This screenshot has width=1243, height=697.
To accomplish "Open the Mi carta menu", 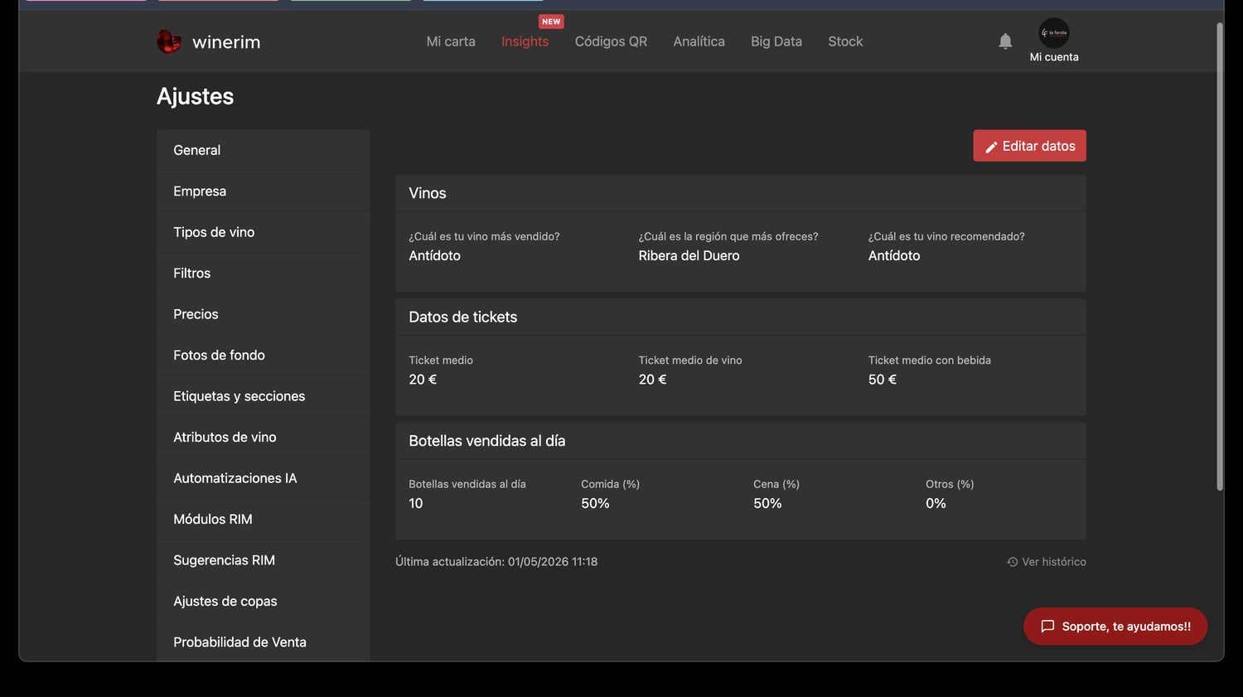I will [x=451, y=41].
